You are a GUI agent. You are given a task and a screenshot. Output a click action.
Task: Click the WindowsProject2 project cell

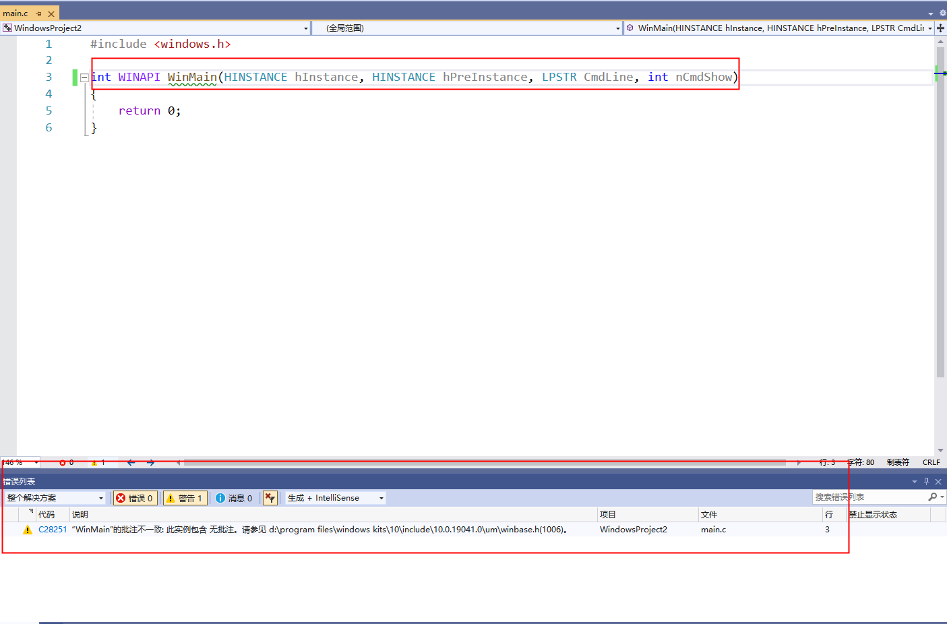[x=634, y=530]
